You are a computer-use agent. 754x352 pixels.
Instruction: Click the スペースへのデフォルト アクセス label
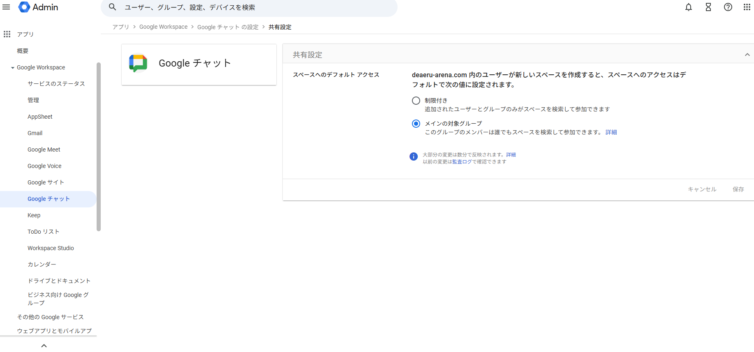coord(336,75)
